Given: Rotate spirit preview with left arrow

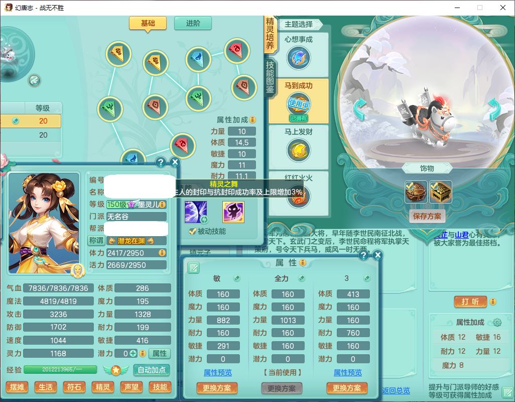Looking at the screenshot, I should tap(360, 110).
